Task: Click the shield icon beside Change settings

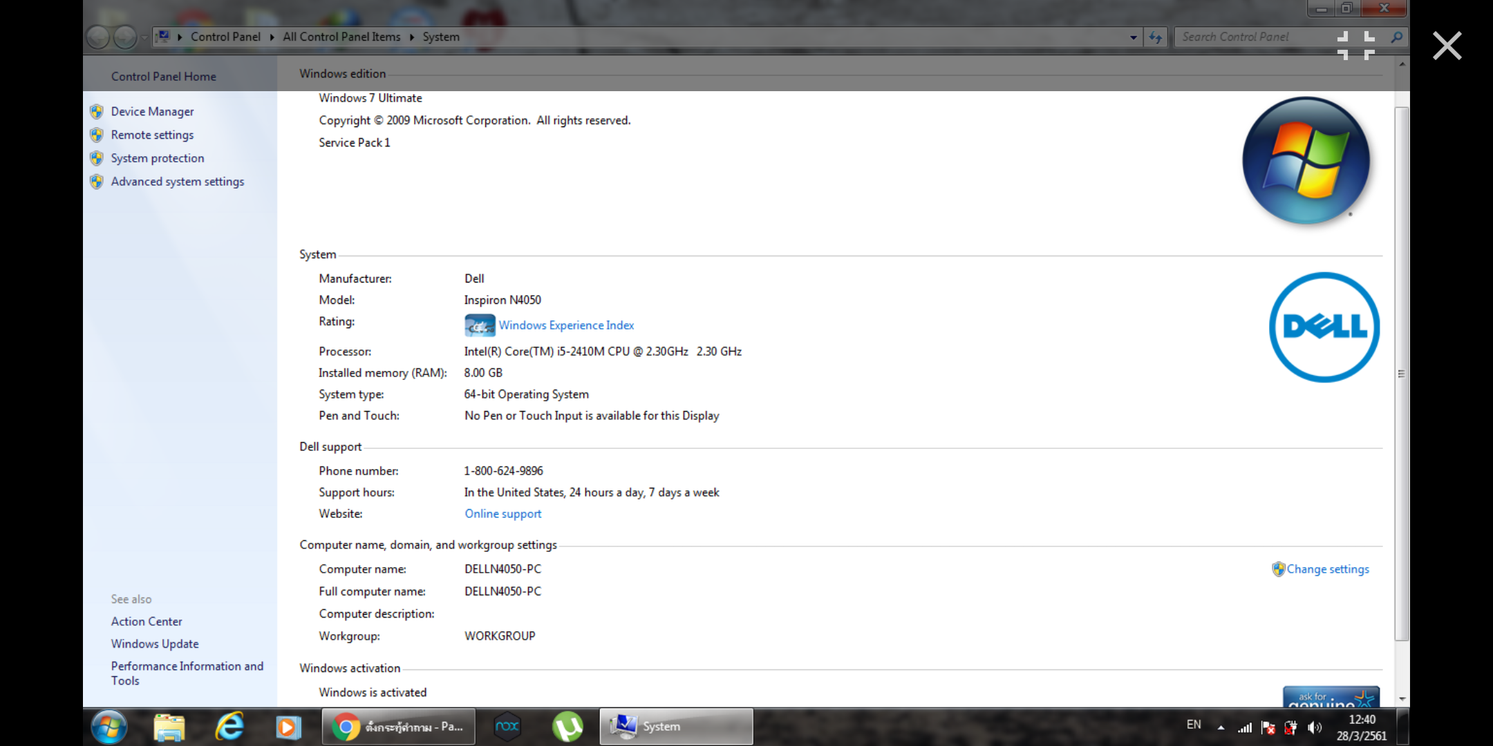Action: 1278,569
